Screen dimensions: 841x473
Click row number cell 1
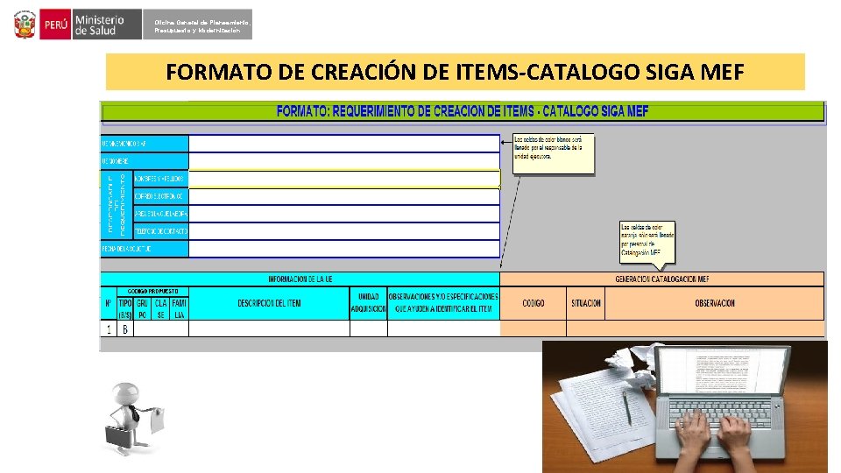109,328
